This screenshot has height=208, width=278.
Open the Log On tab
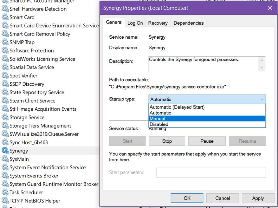135,23
